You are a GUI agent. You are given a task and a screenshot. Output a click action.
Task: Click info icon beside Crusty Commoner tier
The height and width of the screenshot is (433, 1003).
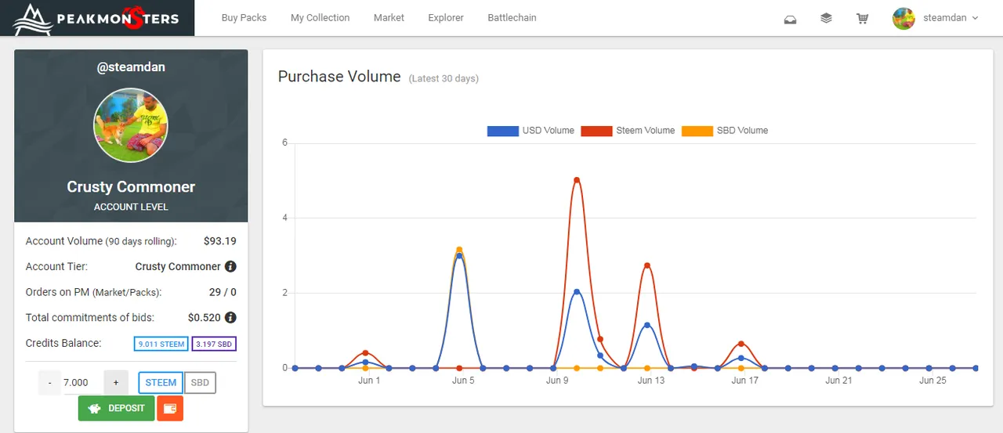230,266
